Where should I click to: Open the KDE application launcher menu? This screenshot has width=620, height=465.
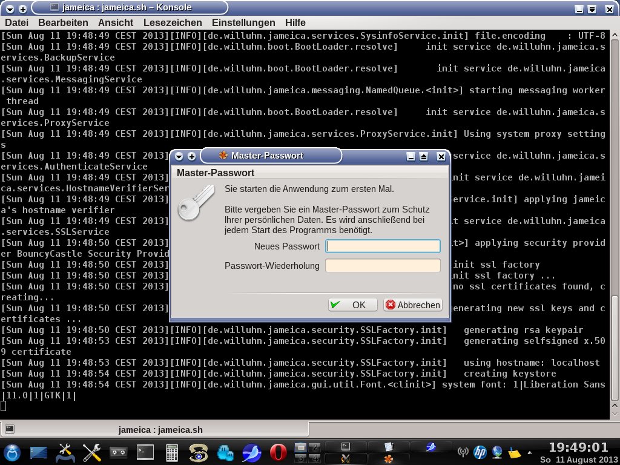pyautogui.click(x=13, y=452)
